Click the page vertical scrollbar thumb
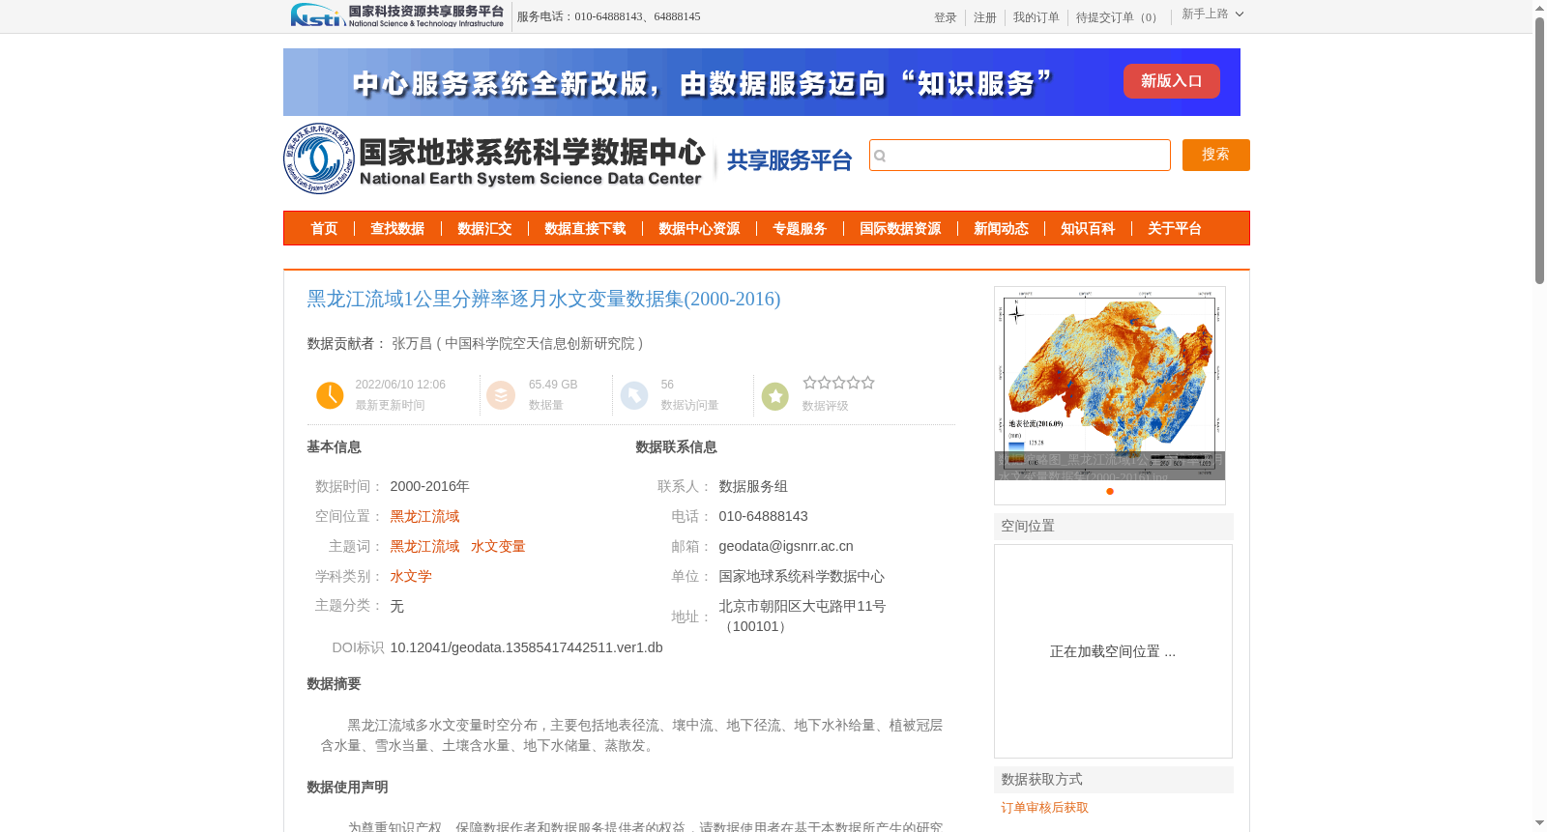The height and width of the screenshot is (832, 1547). pos(1539,151)
